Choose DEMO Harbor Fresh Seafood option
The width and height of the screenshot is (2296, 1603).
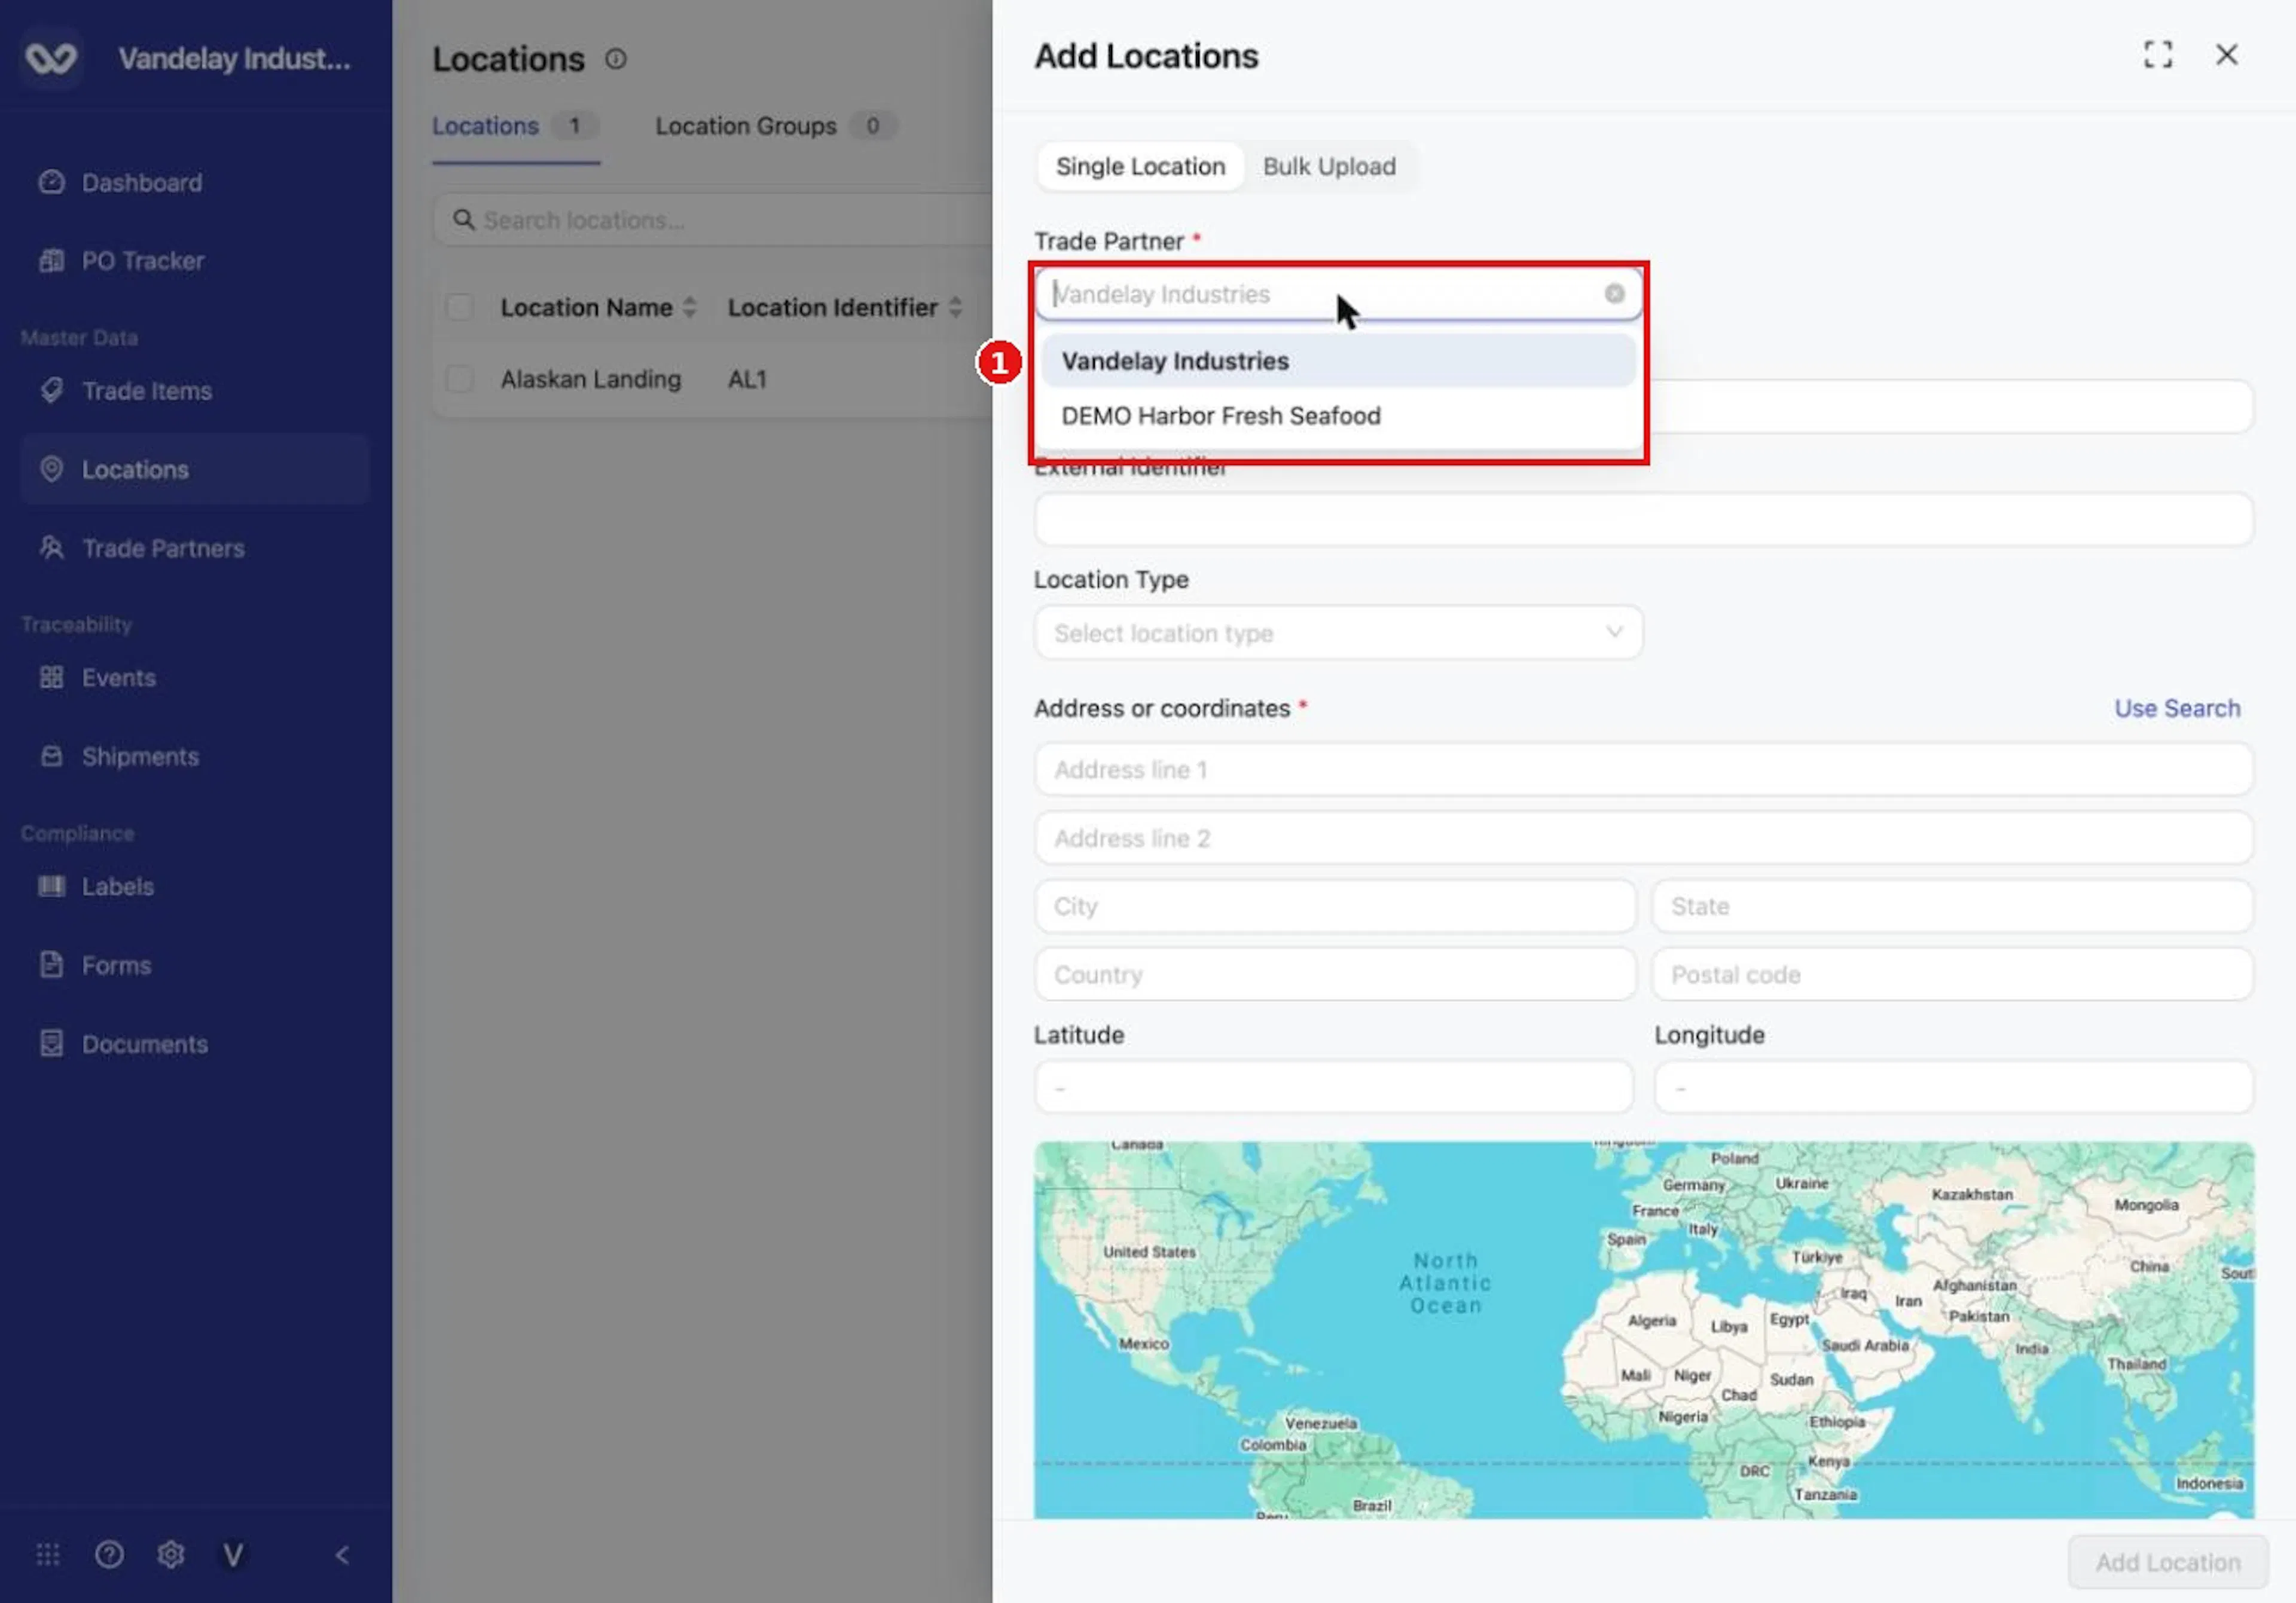point(1338,416)
